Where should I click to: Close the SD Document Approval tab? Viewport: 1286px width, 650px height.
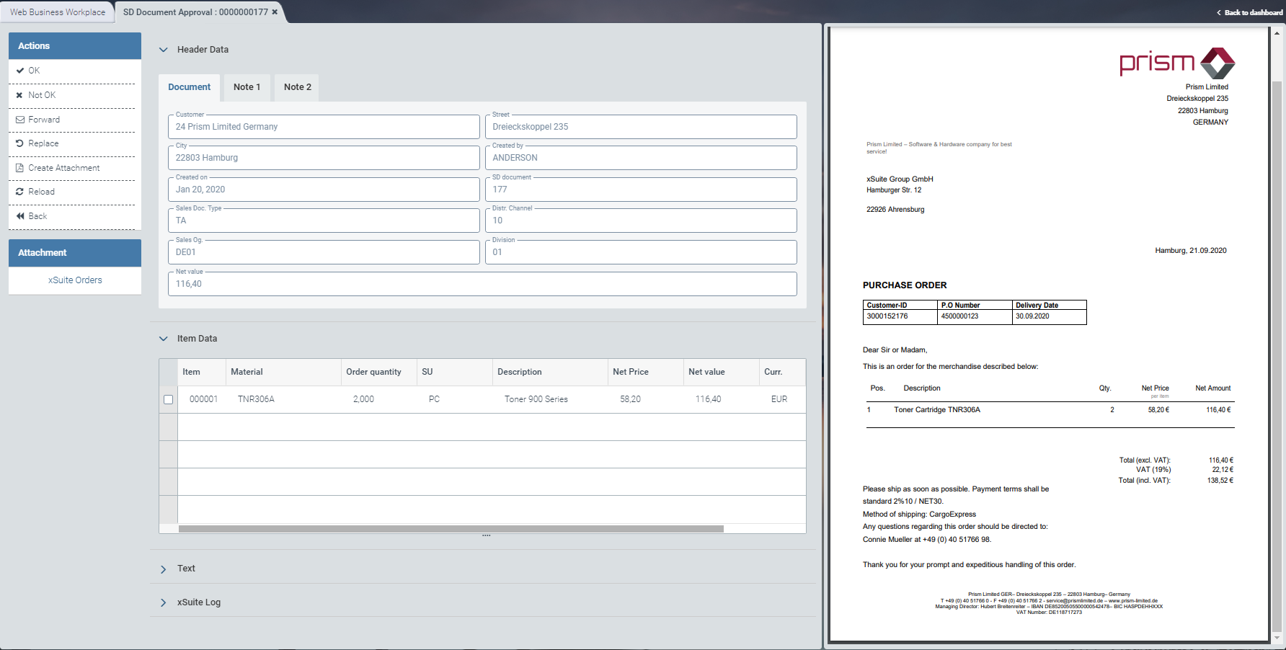point(275,12)
